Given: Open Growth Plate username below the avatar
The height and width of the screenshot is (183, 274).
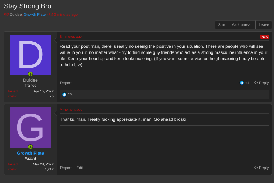Looking at the screenshot, I should (30, 153).
